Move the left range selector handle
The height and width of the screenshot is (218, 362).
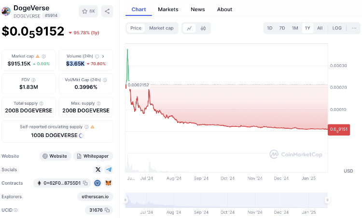coord(125,200)
